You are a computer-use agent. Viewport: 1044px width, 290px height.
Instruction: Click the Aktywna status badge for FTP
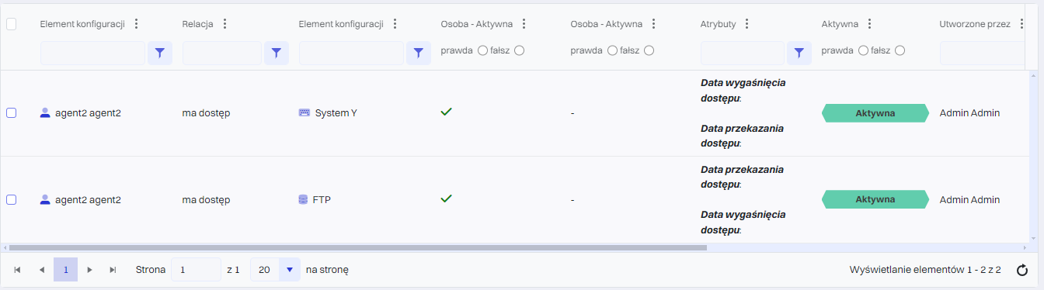point(875,199)
